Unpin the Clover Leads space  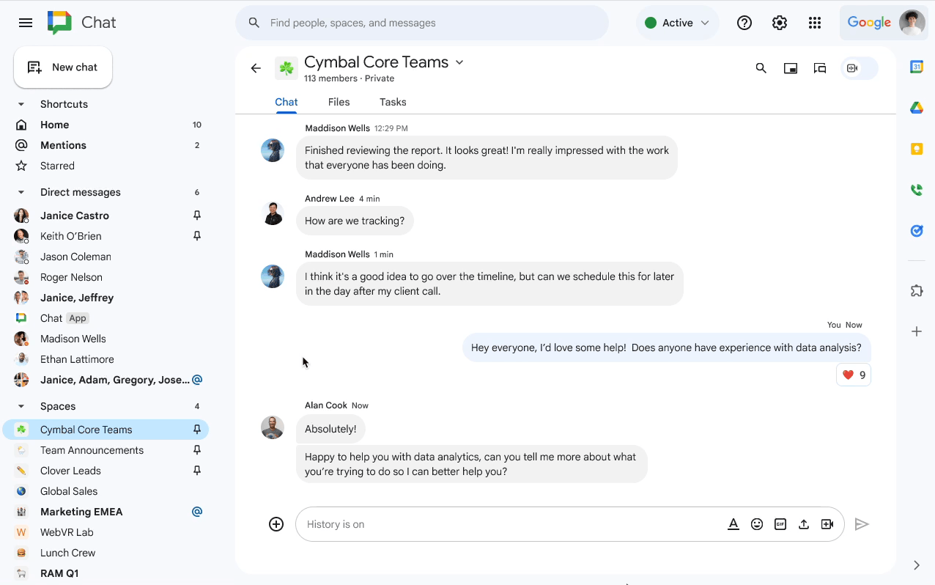196,470
